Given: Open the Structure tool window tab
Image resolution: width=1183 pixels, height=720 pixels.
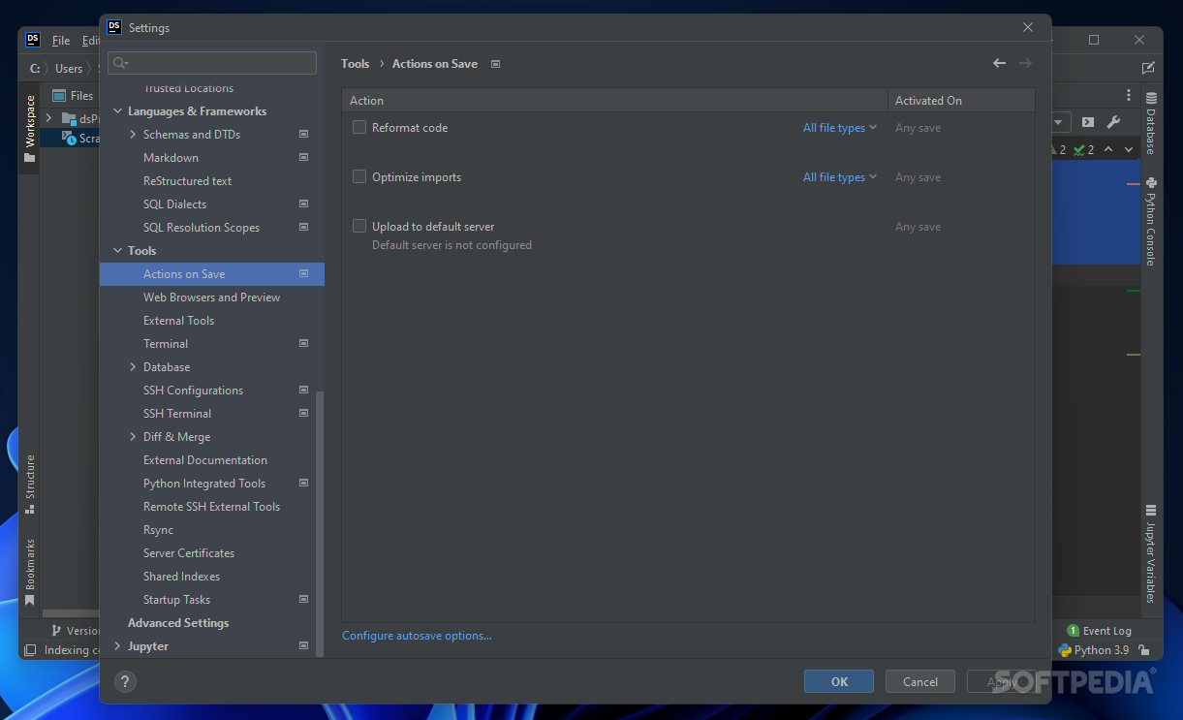Looking at the screenshot, I should tap(29, 483).
